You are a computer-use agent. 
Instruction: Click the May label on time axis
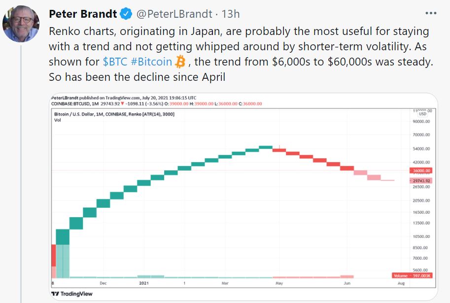pyautogui.click(x=278, y=283)
